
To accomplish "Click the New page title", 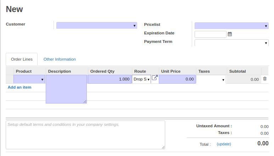I will click(x=14, y=9).
